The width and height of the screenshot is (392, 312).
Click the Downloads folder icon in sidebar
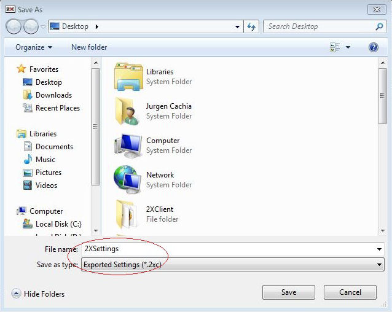point(28,95)
